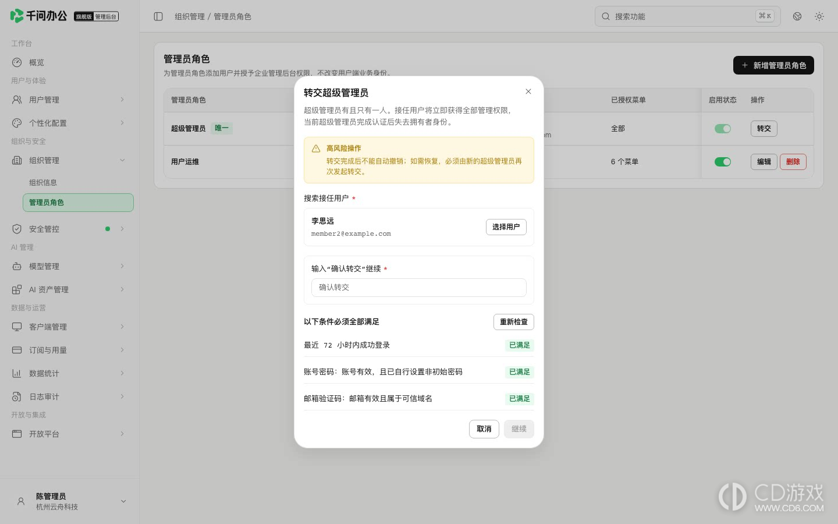Image resolution: width=838 pixels, height=524 pixels.
Task: Expand the 用户管理 menu chevron
Action: click(x=122, y=100)
